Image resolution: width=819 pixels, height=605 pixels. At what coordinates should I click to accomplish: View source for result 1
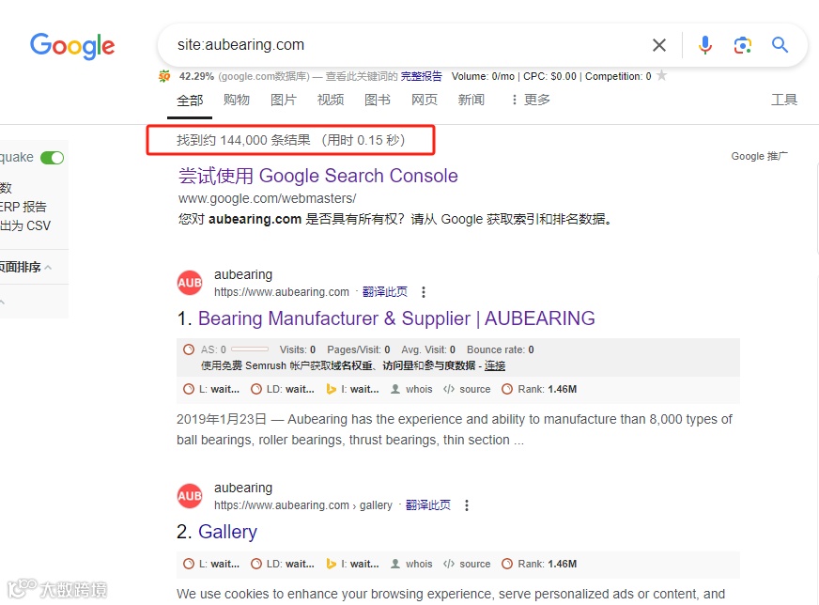click(467, 389)
